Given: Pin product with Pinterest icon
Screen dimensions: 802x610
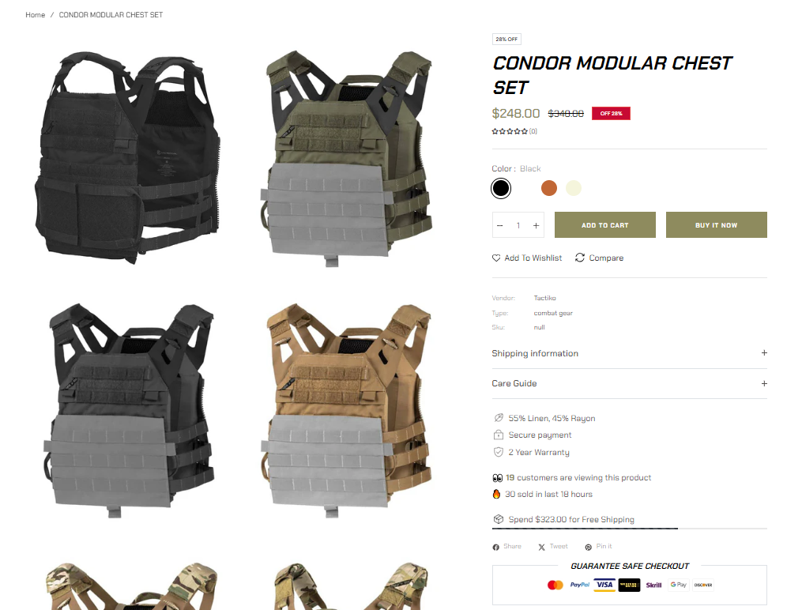Looking at the screenshot, I should 588,547.
